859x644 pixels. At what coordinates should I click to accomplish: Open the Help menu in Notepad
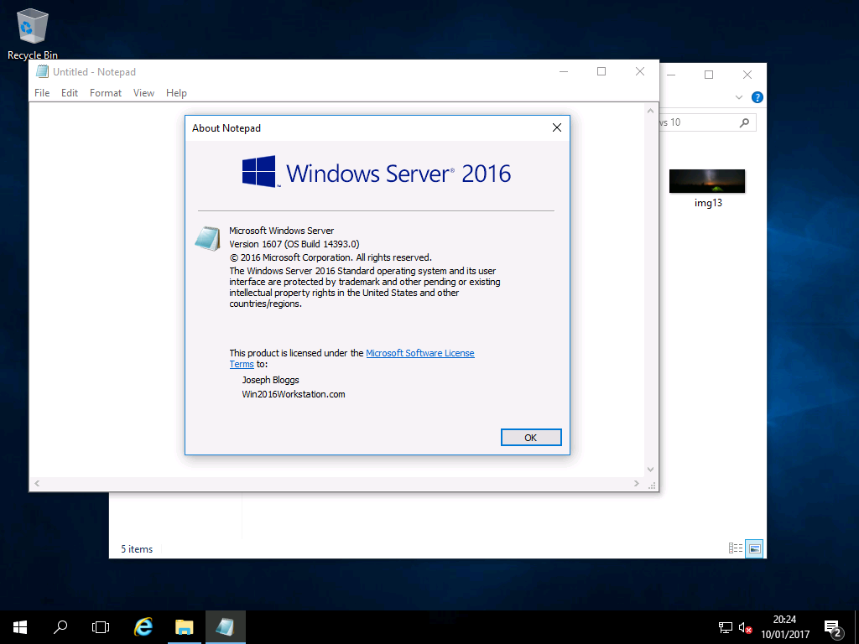[176, 93]
